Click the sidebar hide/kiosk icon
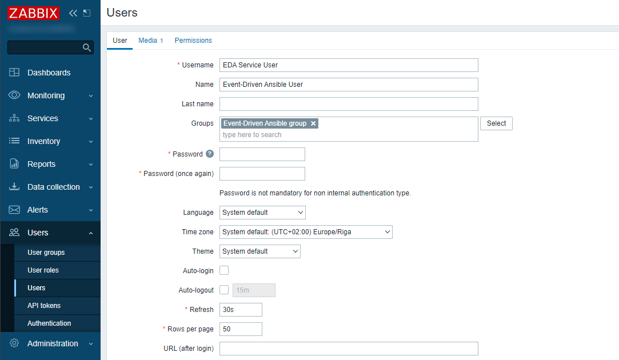 pyautogui.click(x=87, y=13)
